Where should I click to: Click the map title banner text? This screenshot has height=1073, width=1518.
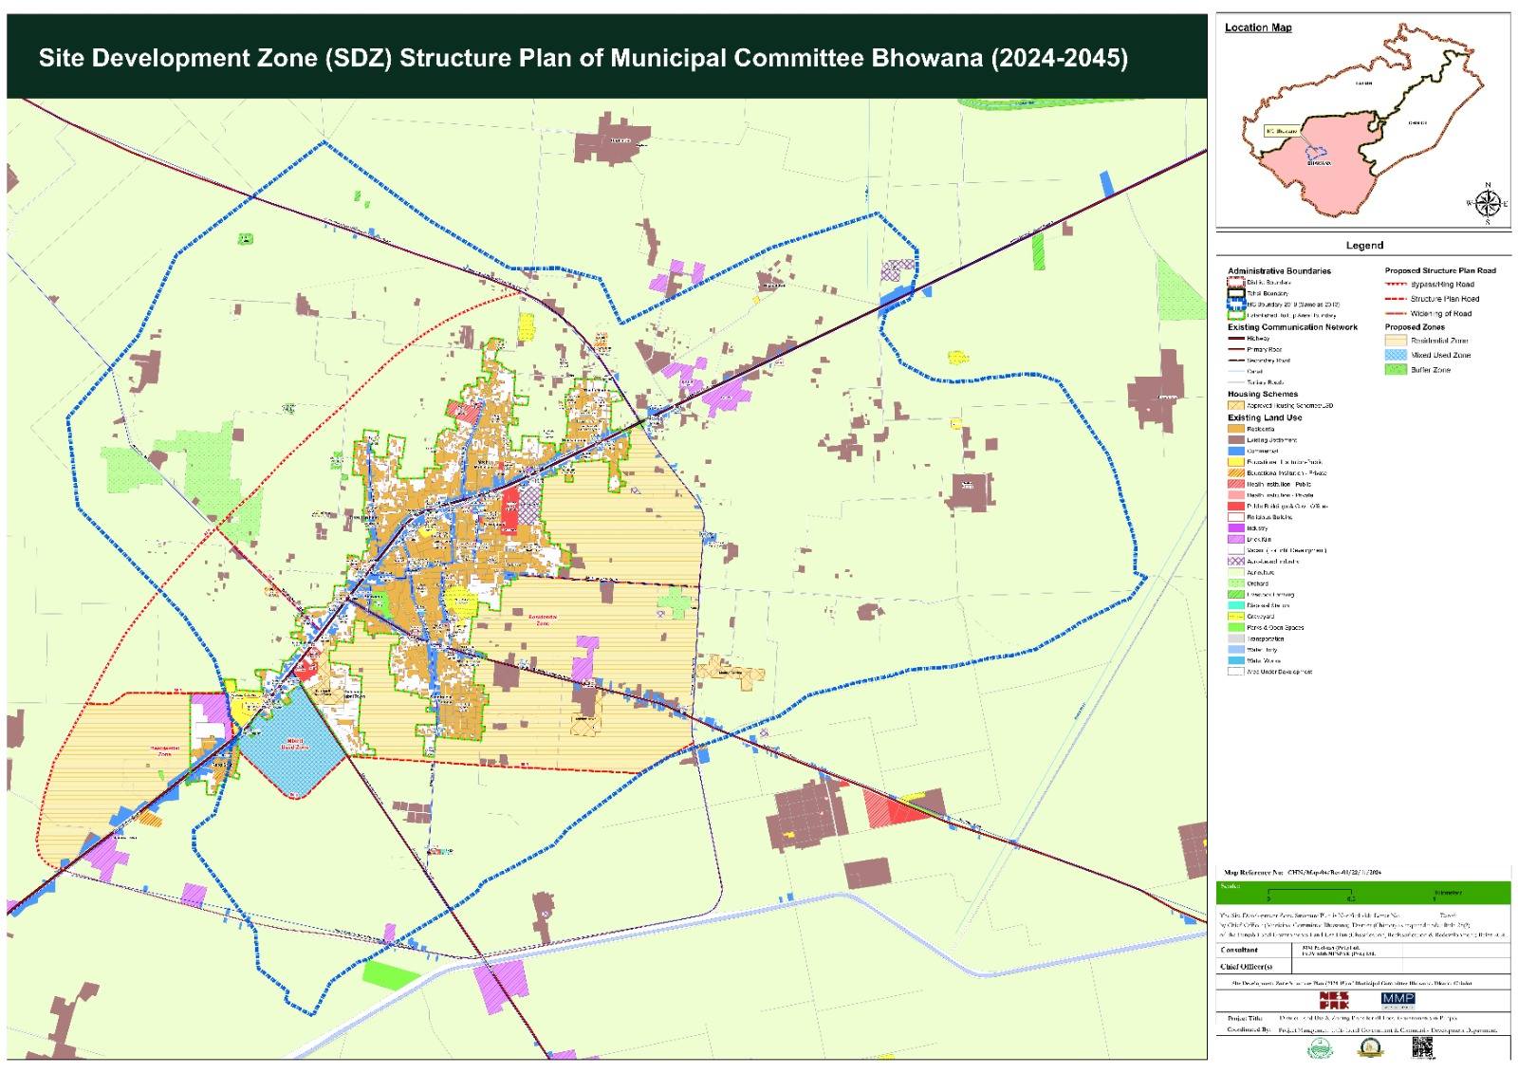point(583,59)
